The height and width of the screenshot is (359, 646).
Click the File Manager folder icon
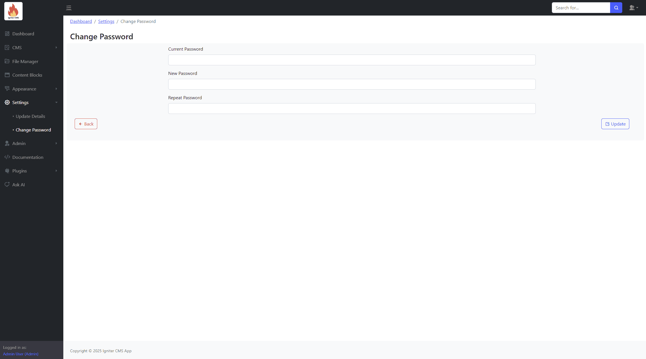7,61
